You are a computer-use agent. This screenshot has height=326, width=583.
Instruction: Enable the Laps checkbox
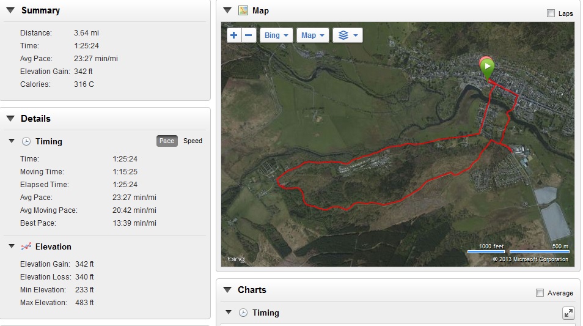pos(551,13)
